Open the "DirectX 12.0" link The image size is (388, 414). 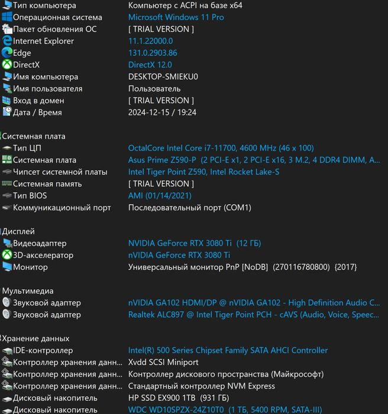[x=150, y=64]
